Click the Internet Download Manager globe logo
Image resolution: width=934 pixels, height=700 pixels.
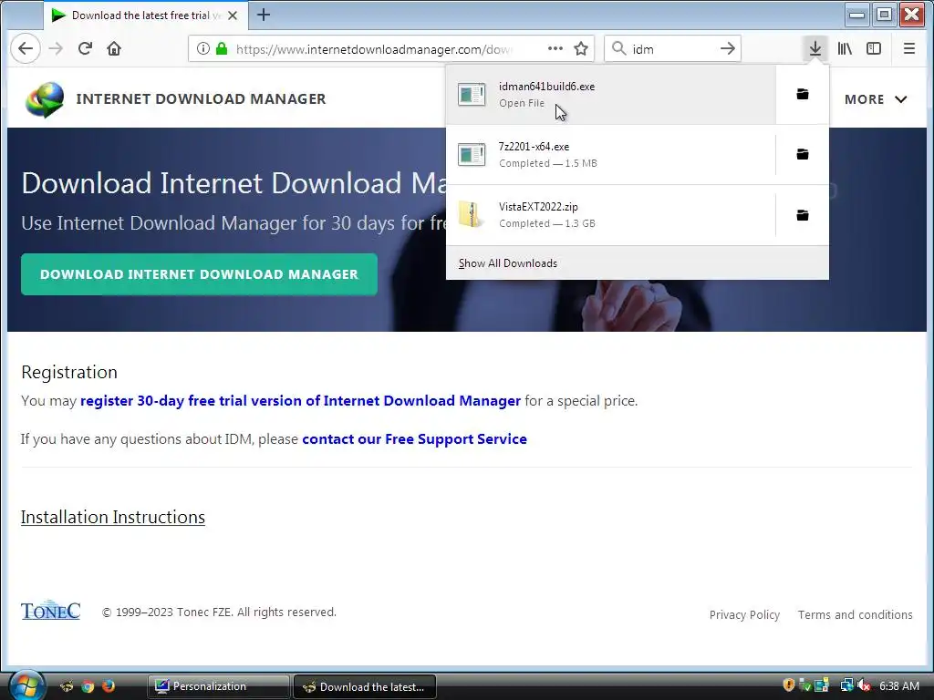(x=45, y=99)
